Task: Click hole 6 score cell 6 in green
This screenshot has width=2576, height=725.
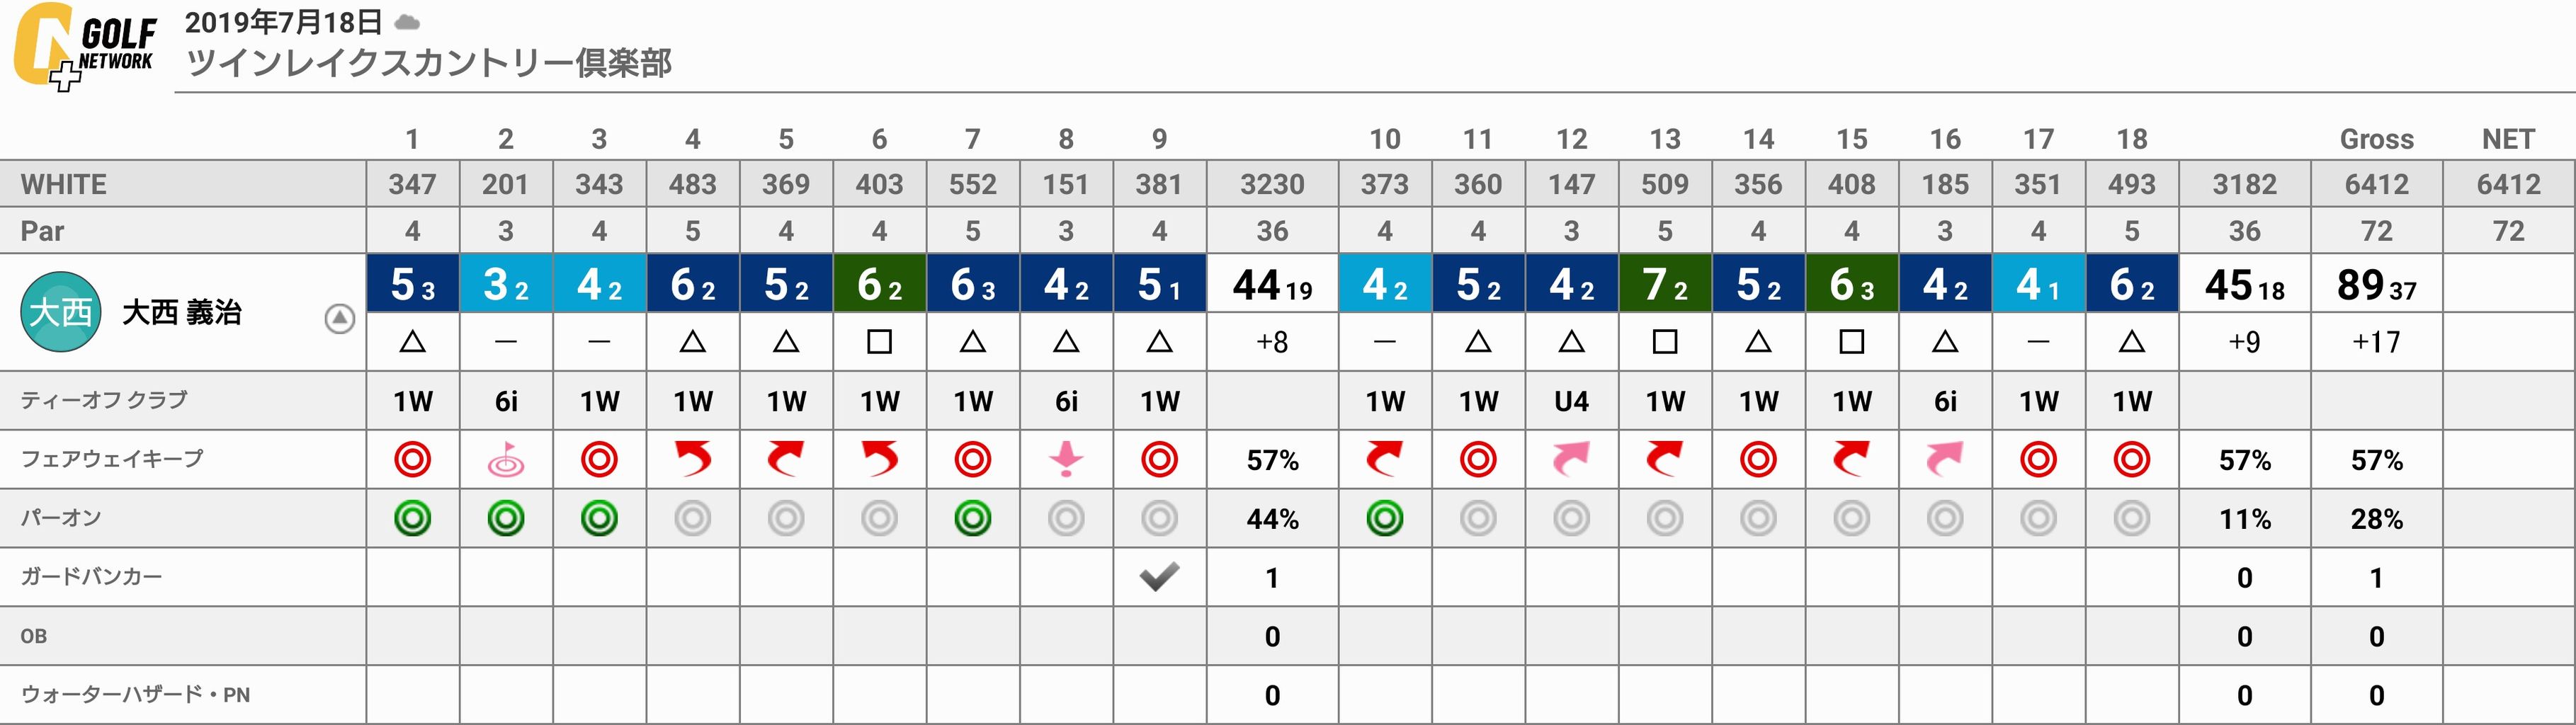Action: [x=879, y=283]
